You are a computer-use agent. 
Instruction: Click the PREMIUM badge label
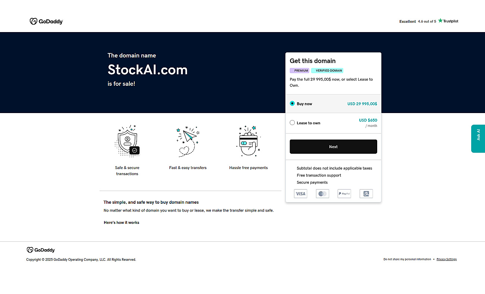[x=300, y=71]
